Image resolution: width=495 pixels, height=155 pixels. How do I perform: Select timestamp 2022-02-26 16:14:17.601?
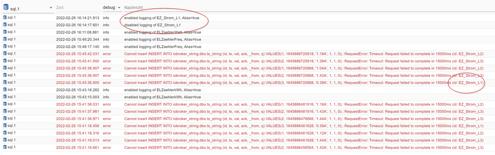click(78, 25)
